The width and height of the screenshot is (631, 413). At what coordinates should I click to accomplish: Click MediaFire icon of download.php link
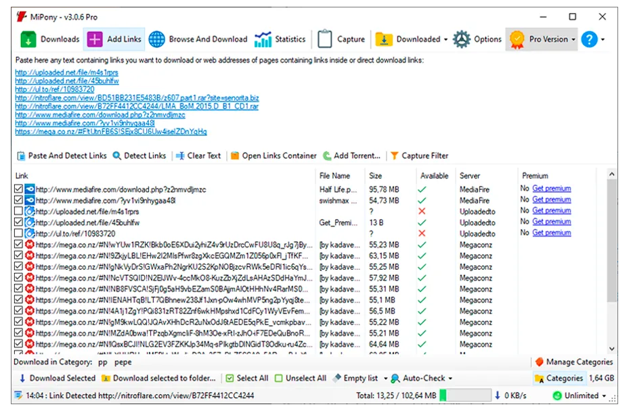(30, 189)
